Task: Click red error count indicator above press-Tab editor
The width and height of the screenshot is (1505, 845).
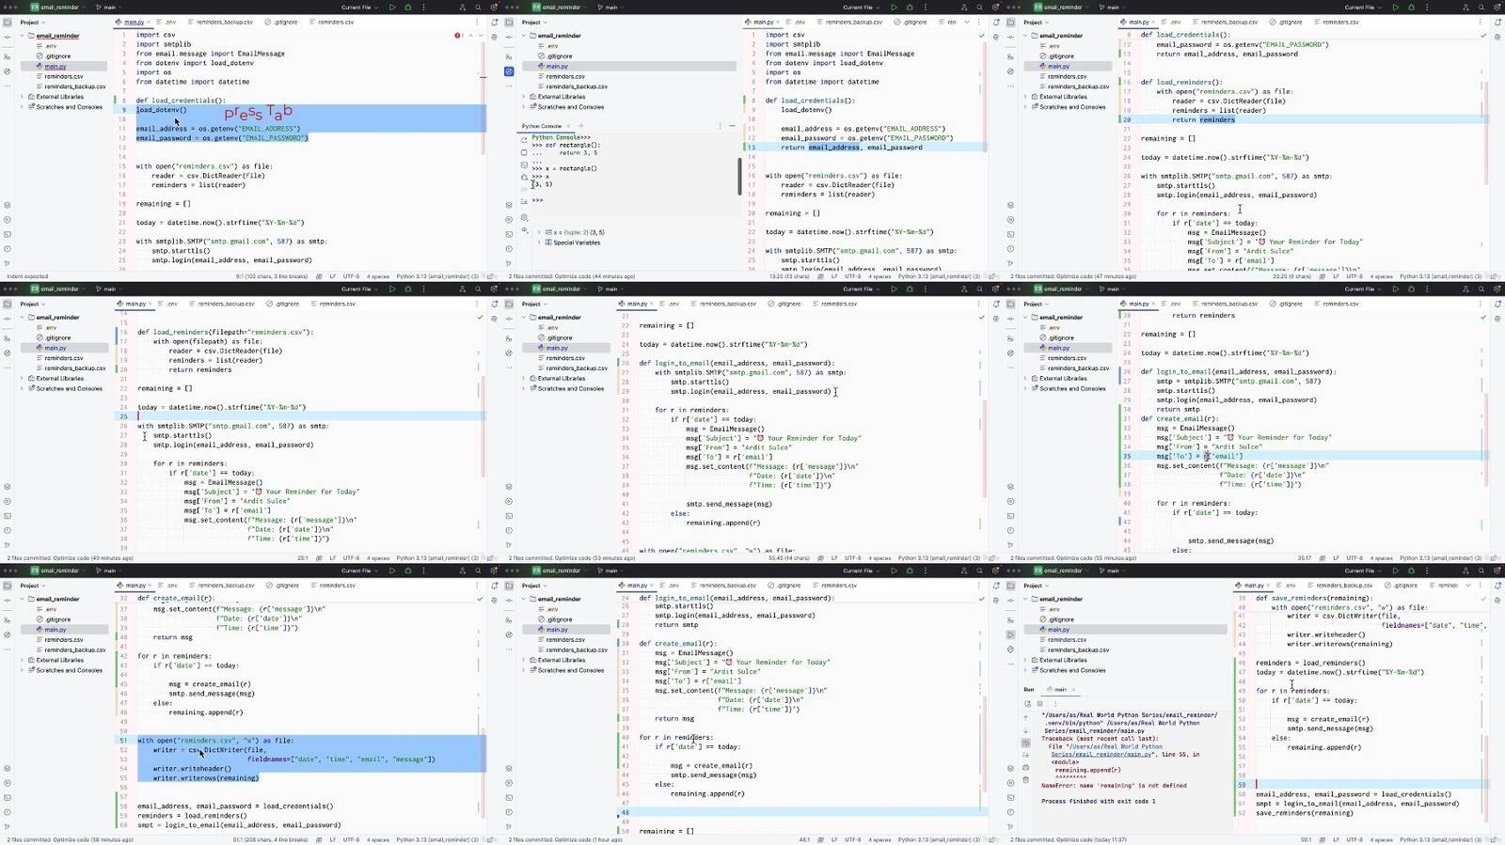Action: click(458, 35)
